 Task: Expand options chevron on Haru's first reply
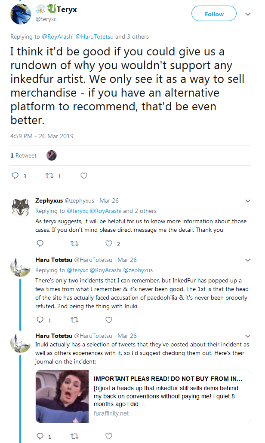click(248, 260)
